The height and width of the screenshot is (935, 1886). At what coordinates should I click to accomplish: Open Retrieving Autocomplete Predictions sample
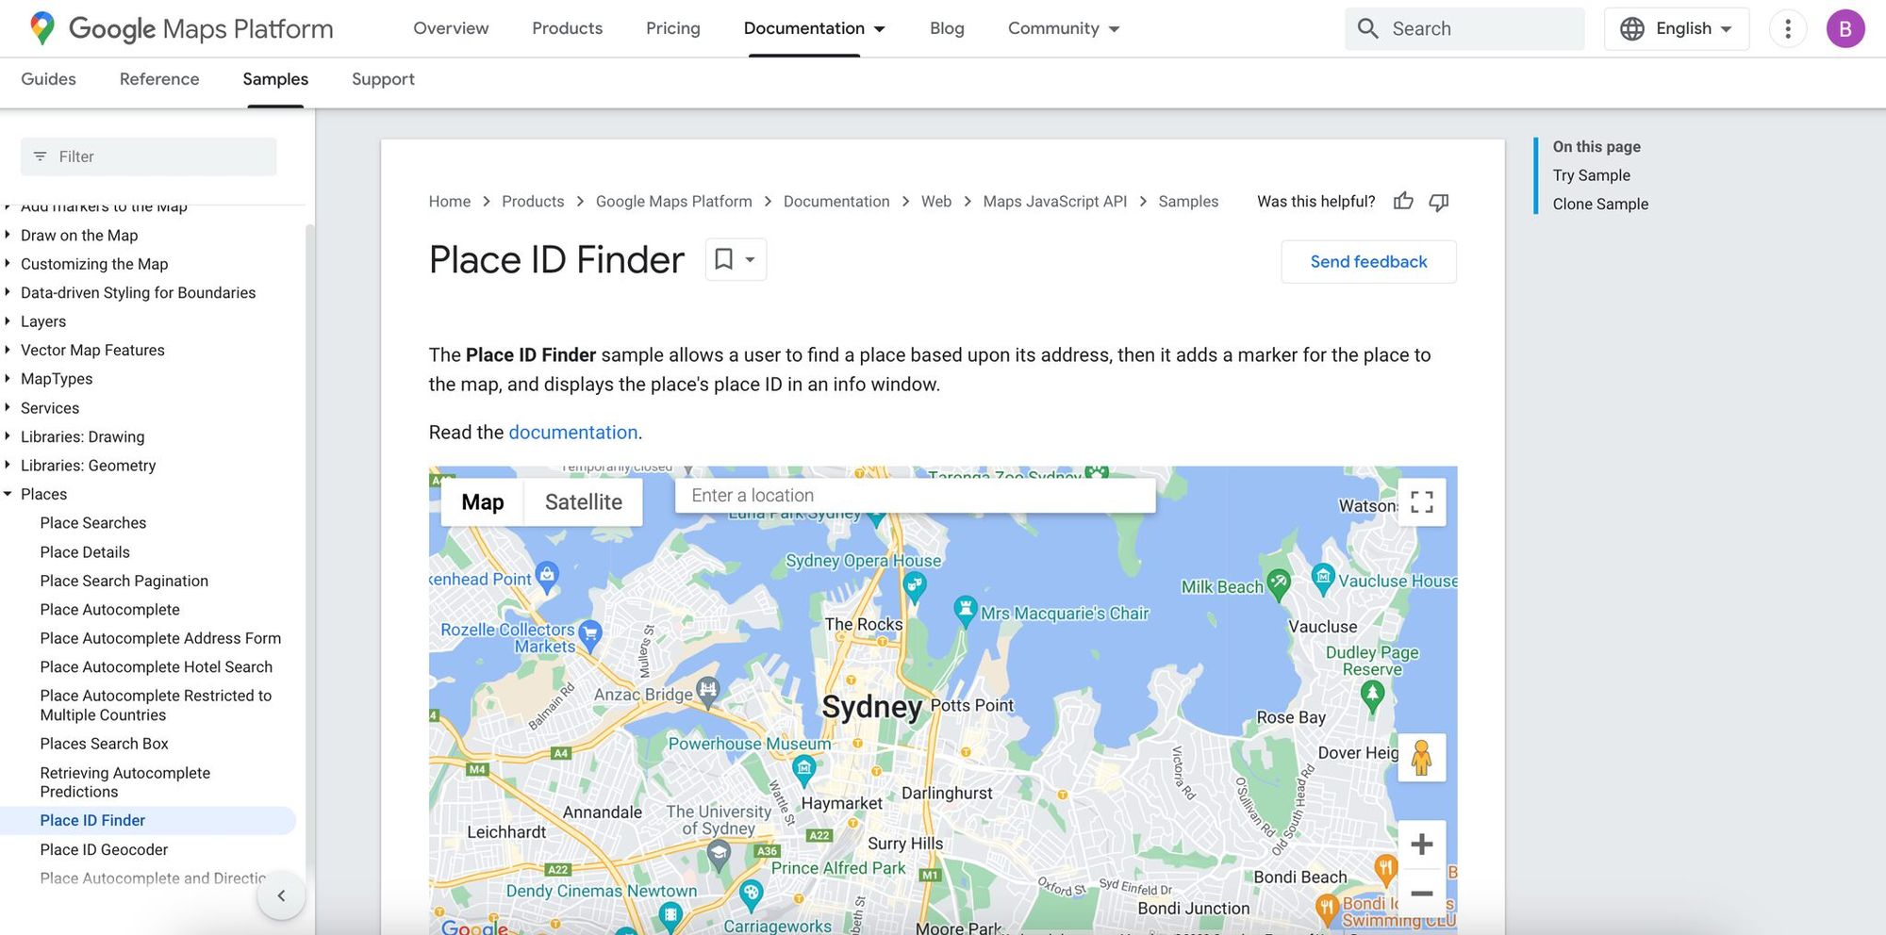(124, 782)
